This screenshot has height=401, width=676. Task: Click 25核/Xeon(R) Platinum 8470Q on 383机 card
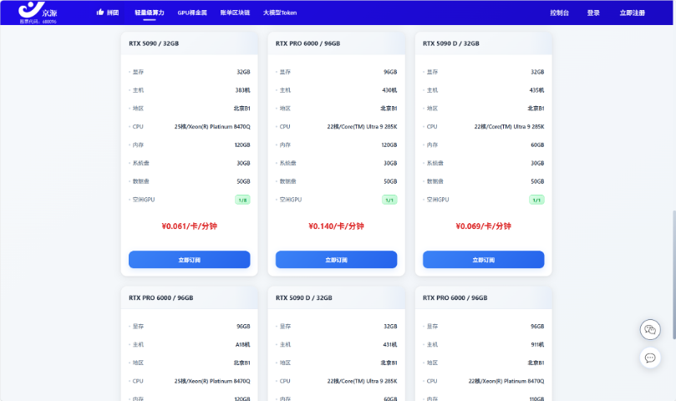click(x=212, y=127)
